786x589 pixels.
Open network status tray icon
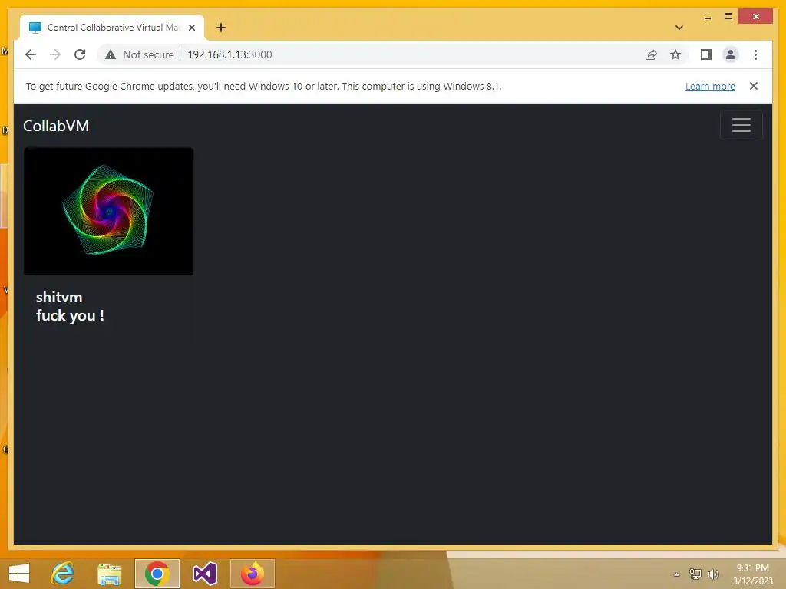point(695,574)
